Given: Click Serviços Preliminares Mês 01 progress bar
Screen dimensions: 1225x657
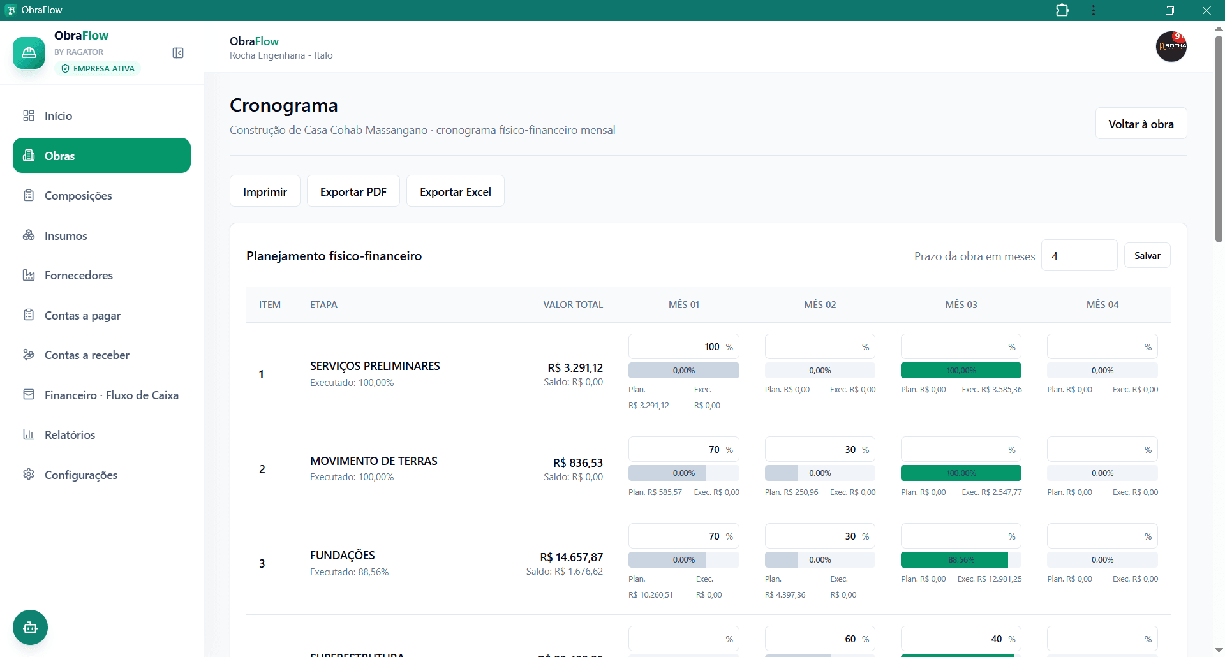Looking at the screenshot, I should pyautogui.click(x=684, y=370).
